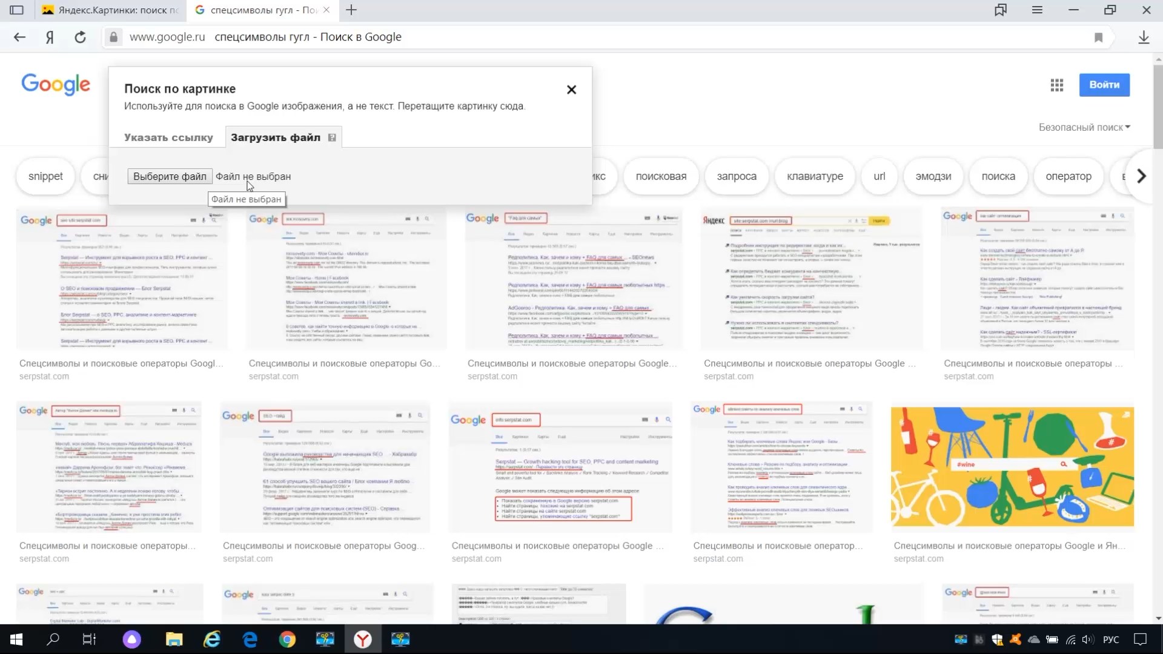The height and width of the screenshot is (654, 1163).
Task: Select the snippet filter chip
Action: click(x=45, y=176)
